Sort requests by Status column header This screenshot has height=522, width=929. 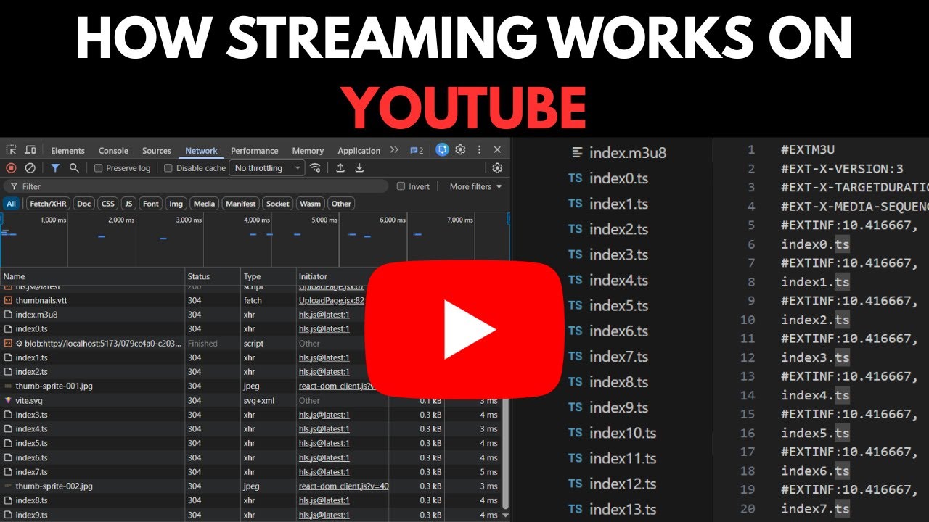(213, 276)
